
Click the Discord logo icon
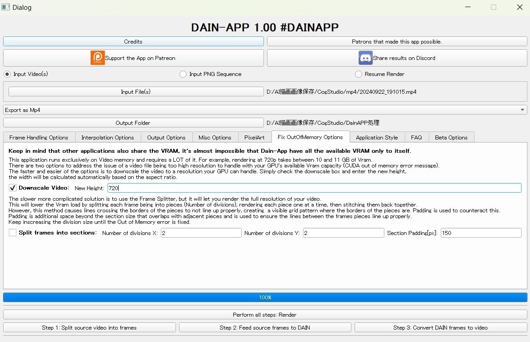coord(365,58)
